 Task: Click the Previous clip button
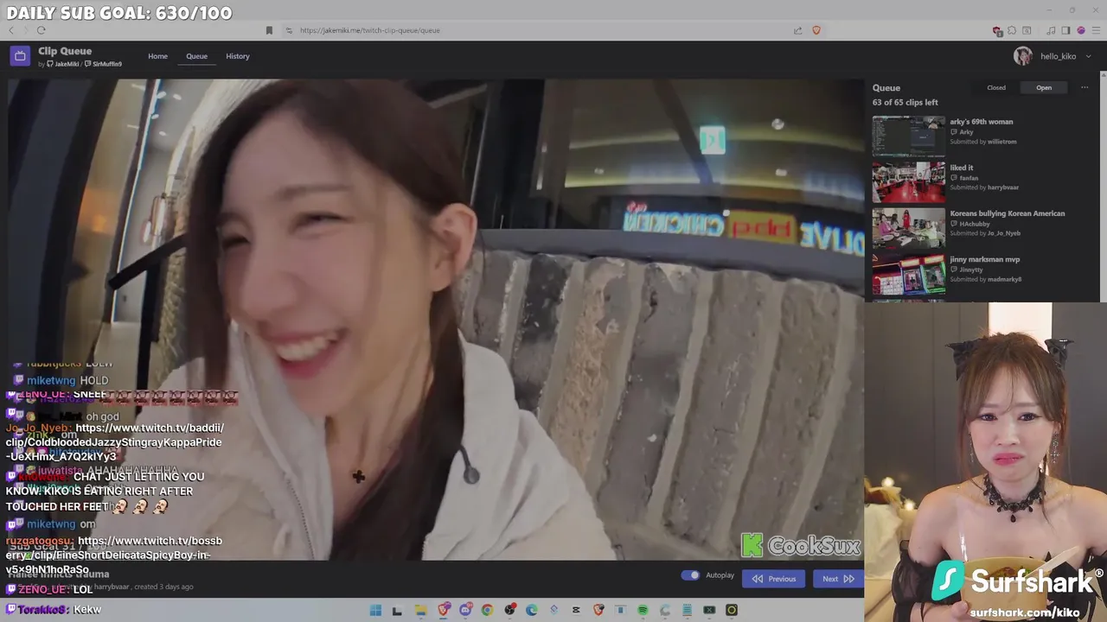point(774,579)
